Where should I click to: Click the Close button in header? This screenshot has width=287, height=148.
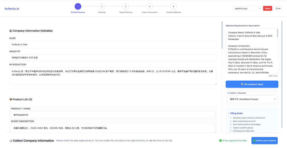[x=278, y=8]
